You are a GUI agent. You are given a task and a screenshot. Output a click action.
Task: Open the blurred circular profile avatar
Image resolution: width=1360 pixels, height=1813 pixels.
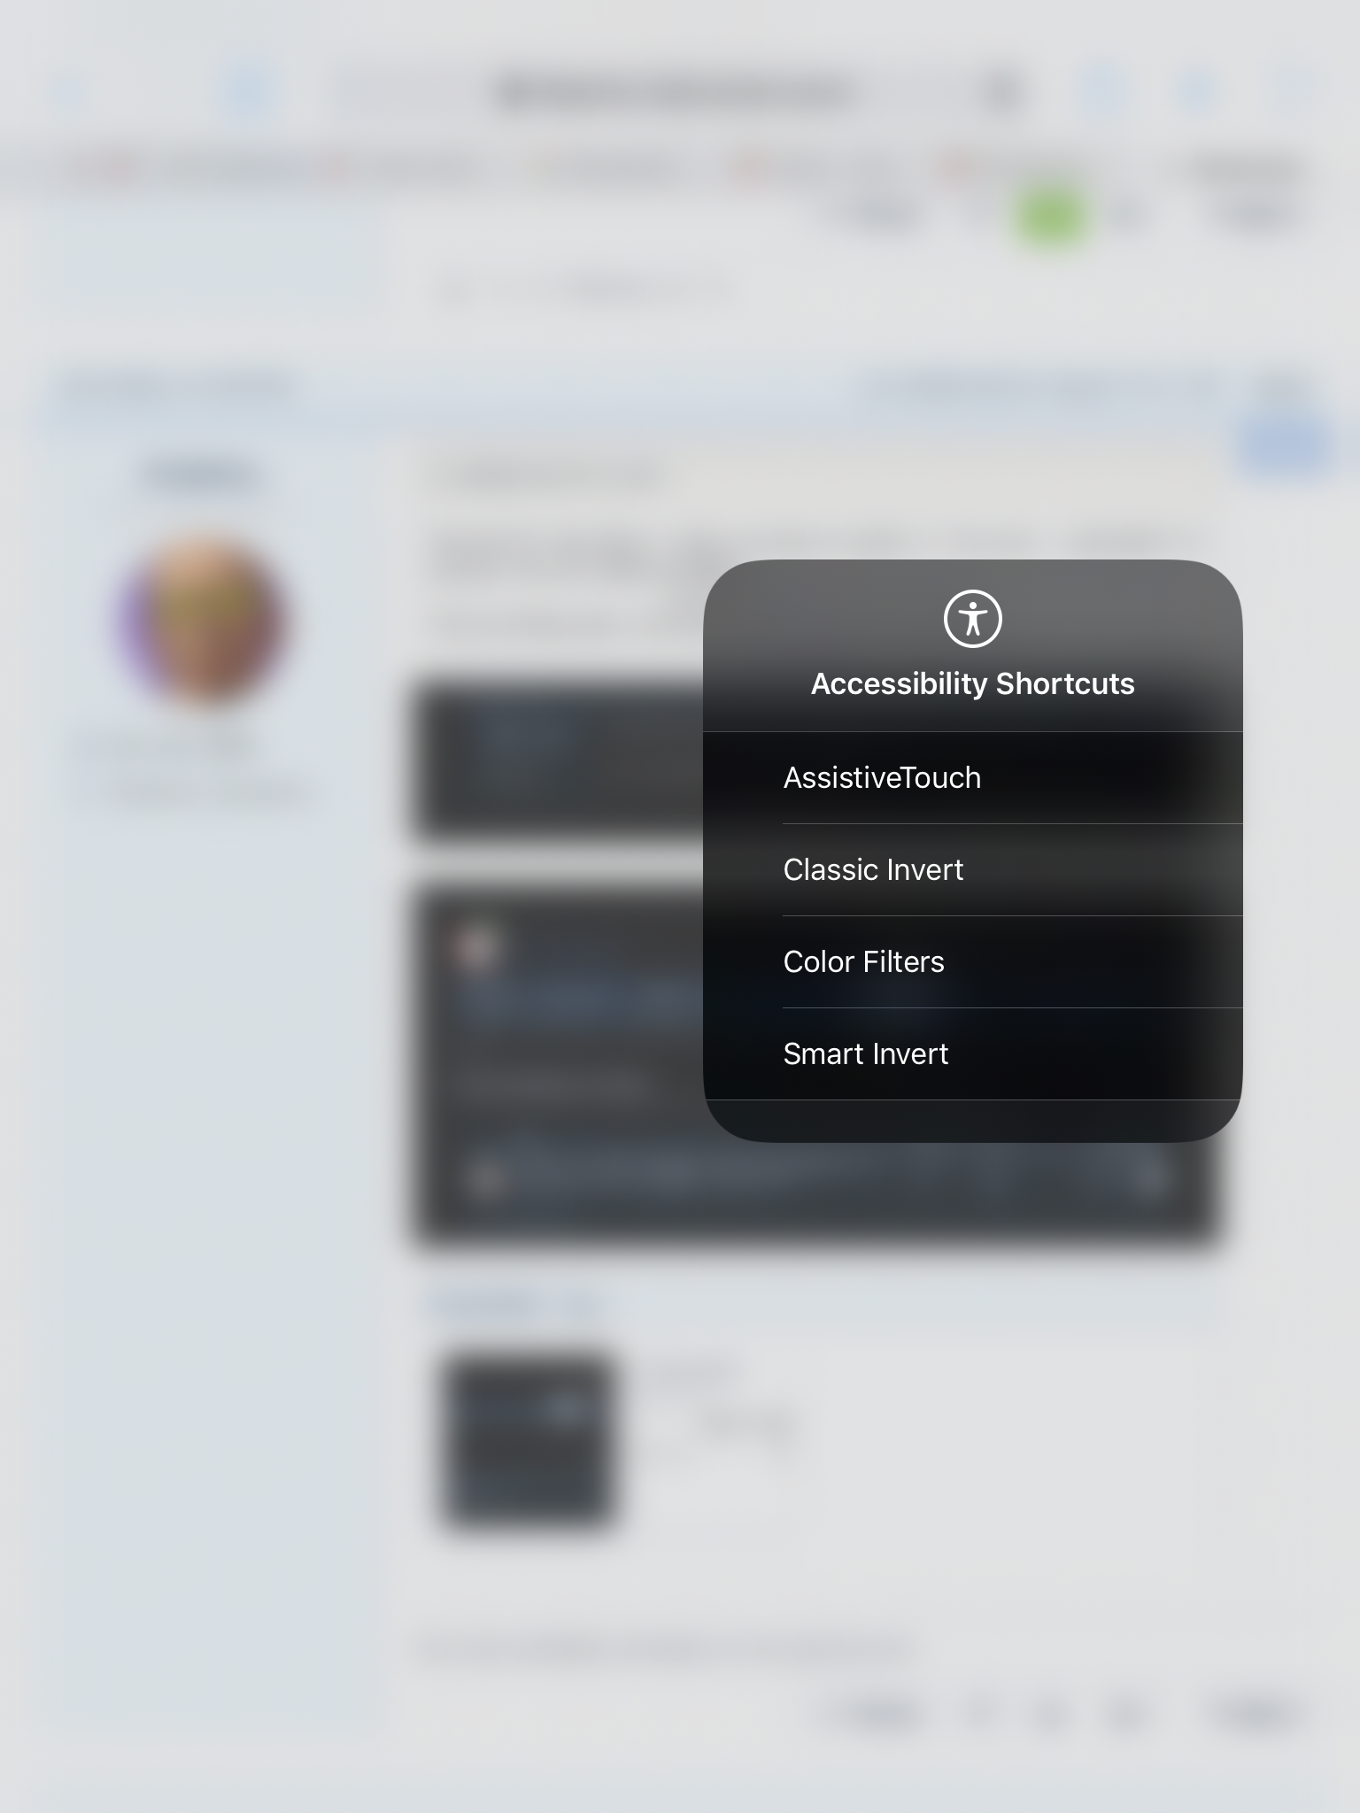coord(202,620)
